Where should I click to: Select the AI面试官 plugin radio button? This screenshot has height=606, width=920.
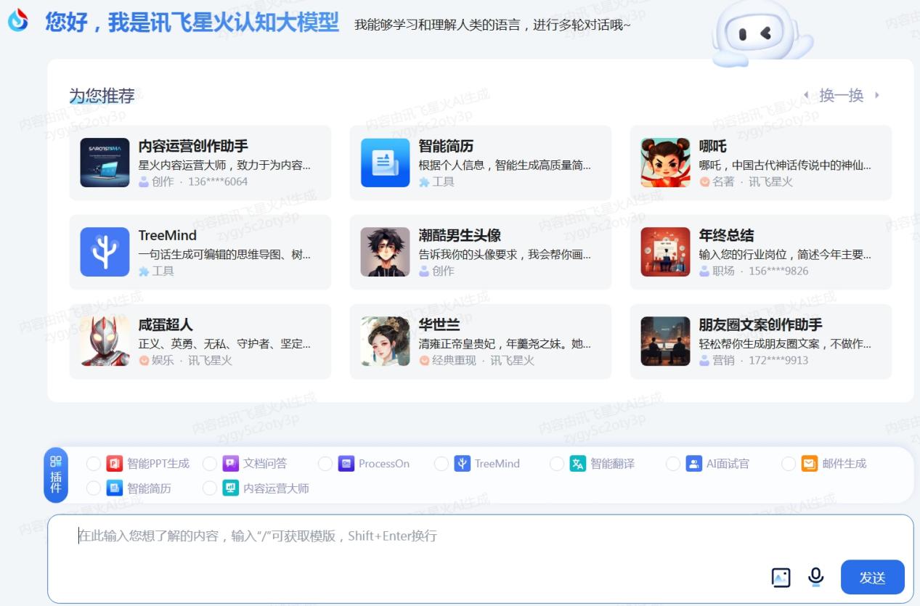tap(673, 464)
